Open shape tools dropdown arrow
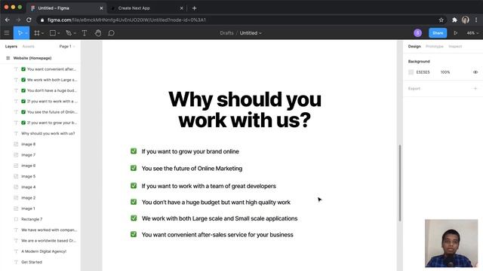This screenshot has width=483, height=271. 59,33
